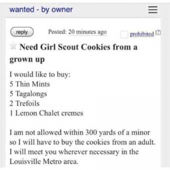170x170 pixels.
Task: Tick the prohibited flag checkbox
Action: click(x=124, y=35)
